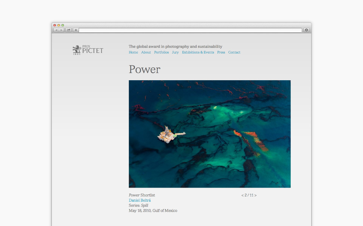363x226 pixels.
Task: Advance to the next photo with the right arrow
Action: [256, 195]
